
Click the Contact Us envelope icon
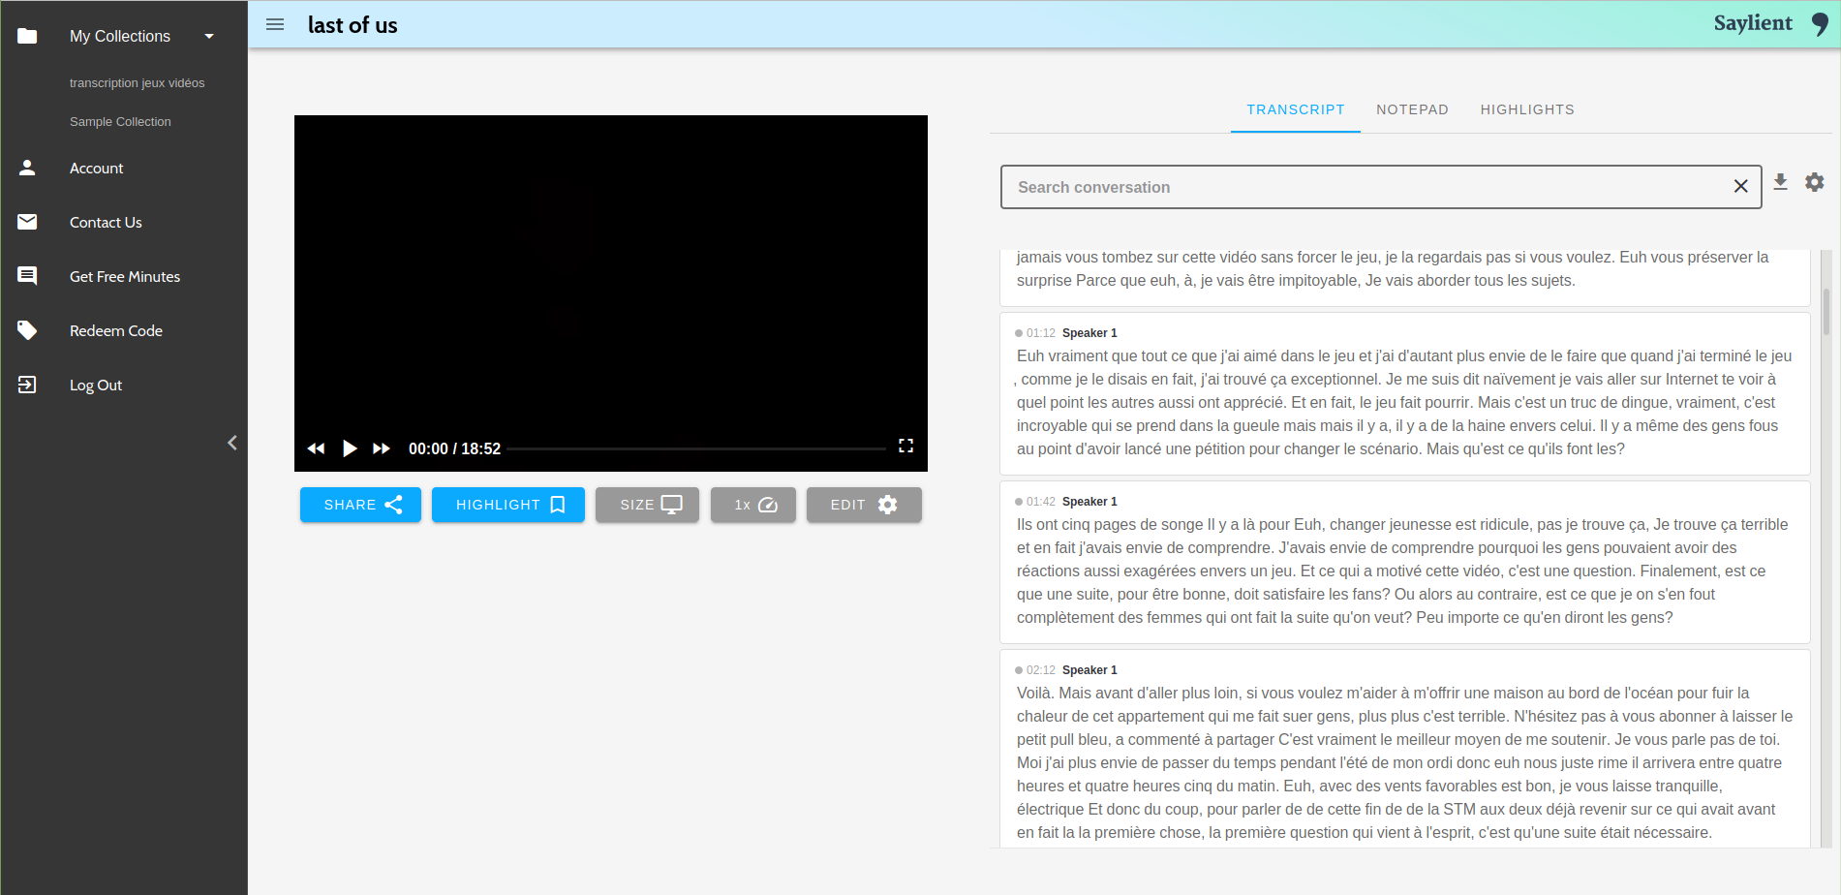tap(27, 222)
